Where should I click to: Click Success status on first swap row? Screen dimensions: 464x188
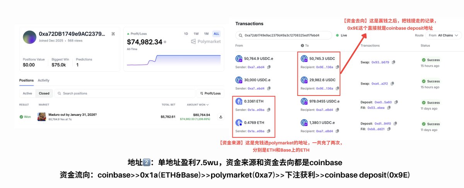(431, 60)
